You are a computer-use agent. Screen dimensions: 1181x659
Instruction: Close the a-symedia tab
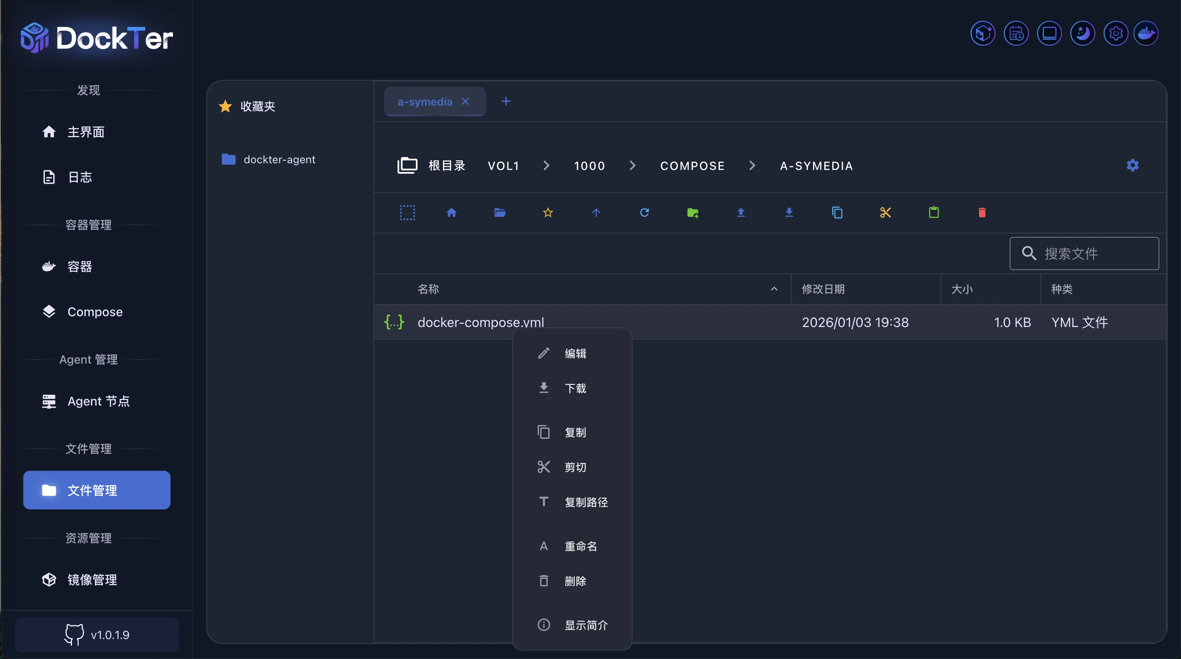point(465,101)
